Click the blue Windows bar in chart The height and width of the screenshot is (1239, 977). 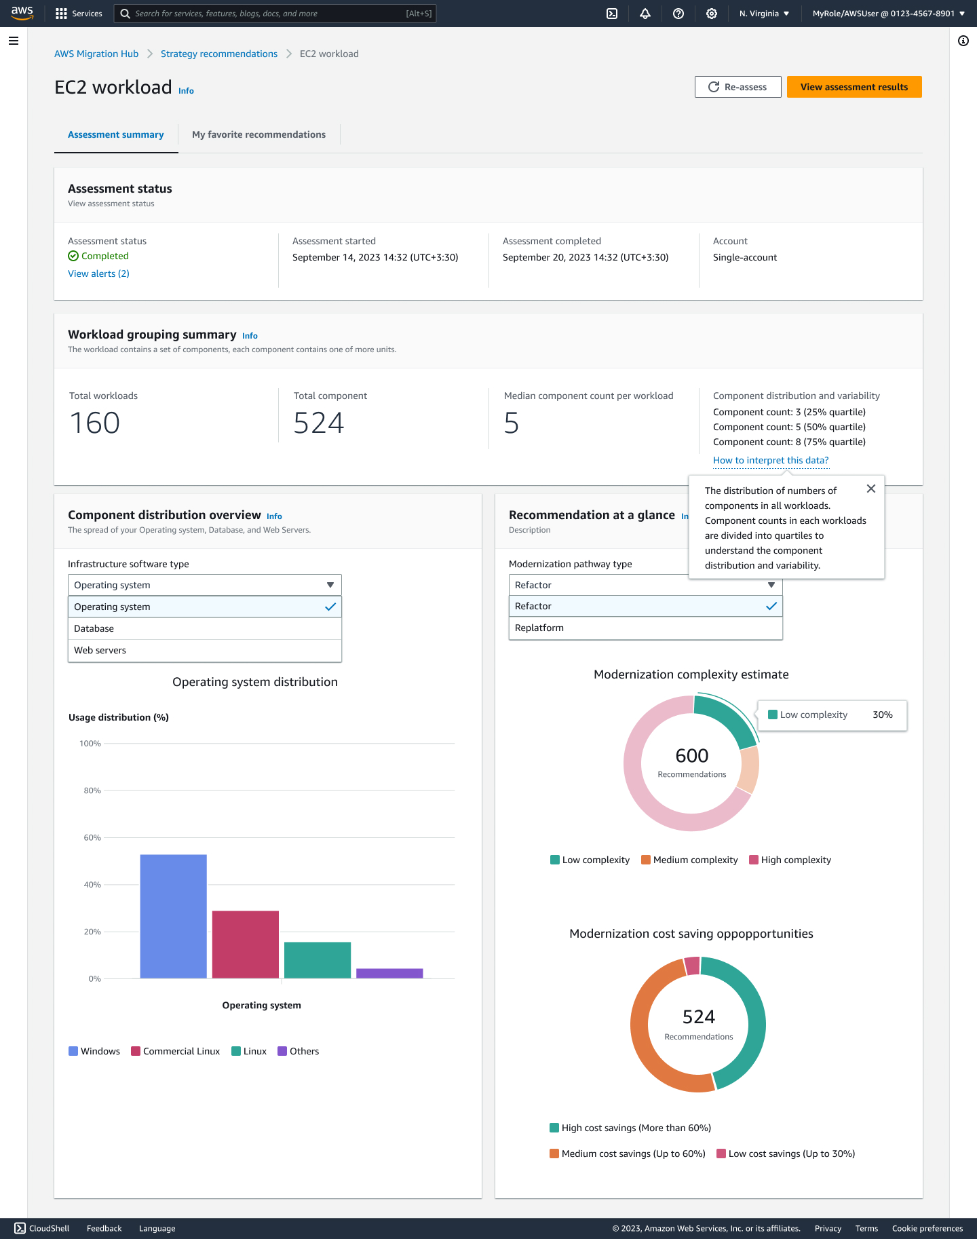click(174, 916)
